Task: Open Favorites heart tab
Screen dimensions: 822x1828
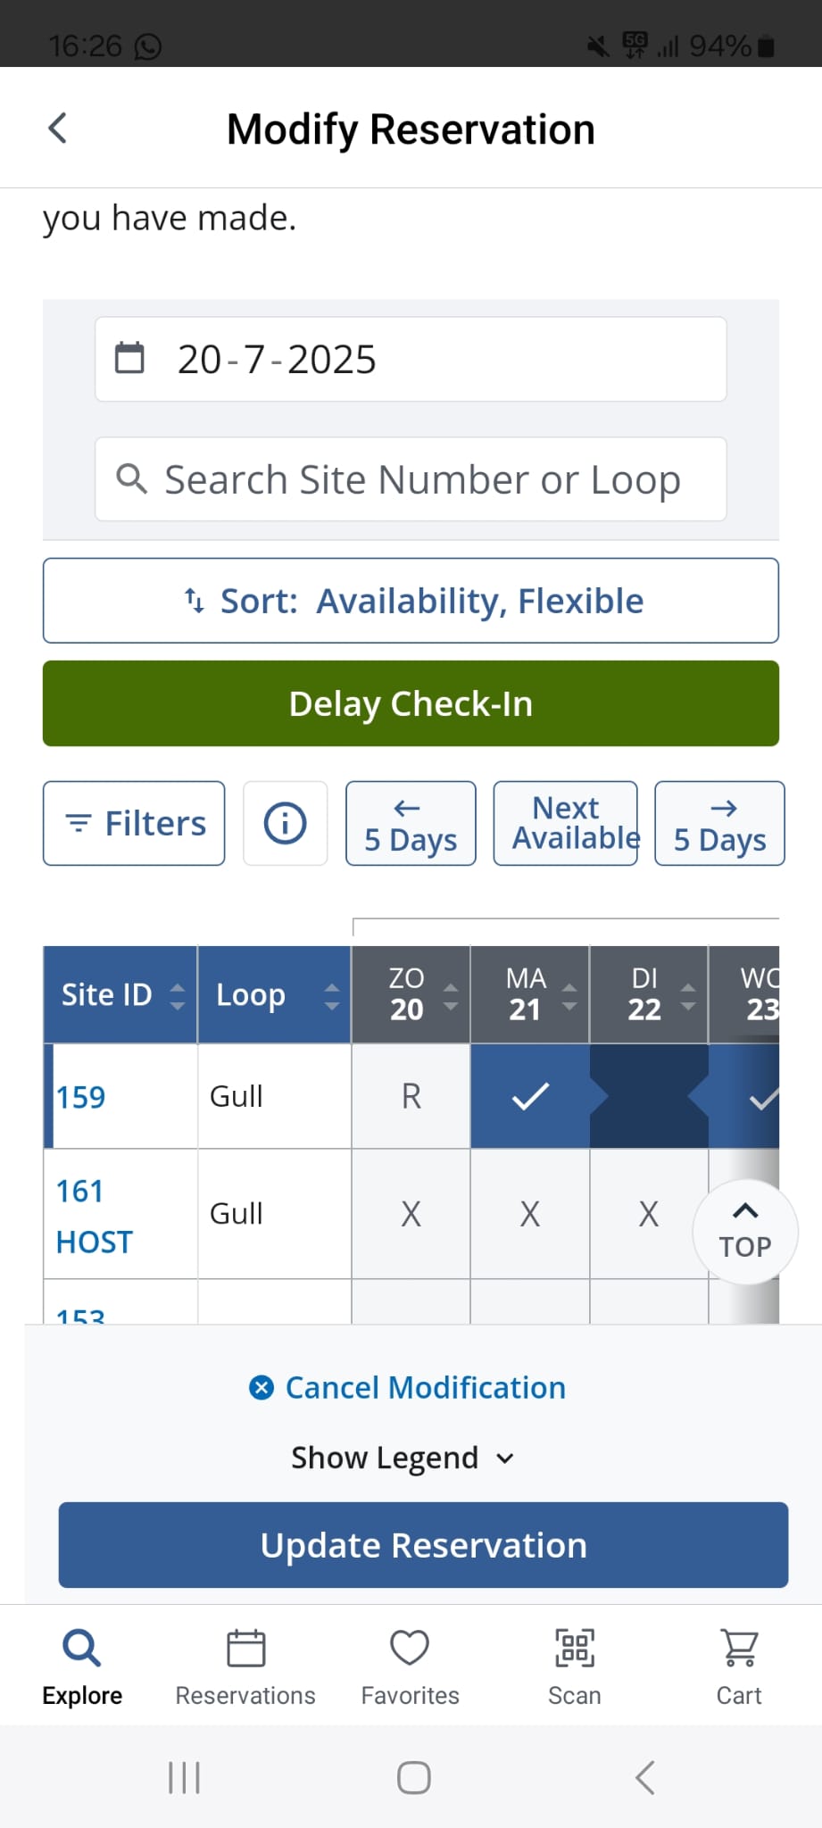Action: click(410, 1666)
